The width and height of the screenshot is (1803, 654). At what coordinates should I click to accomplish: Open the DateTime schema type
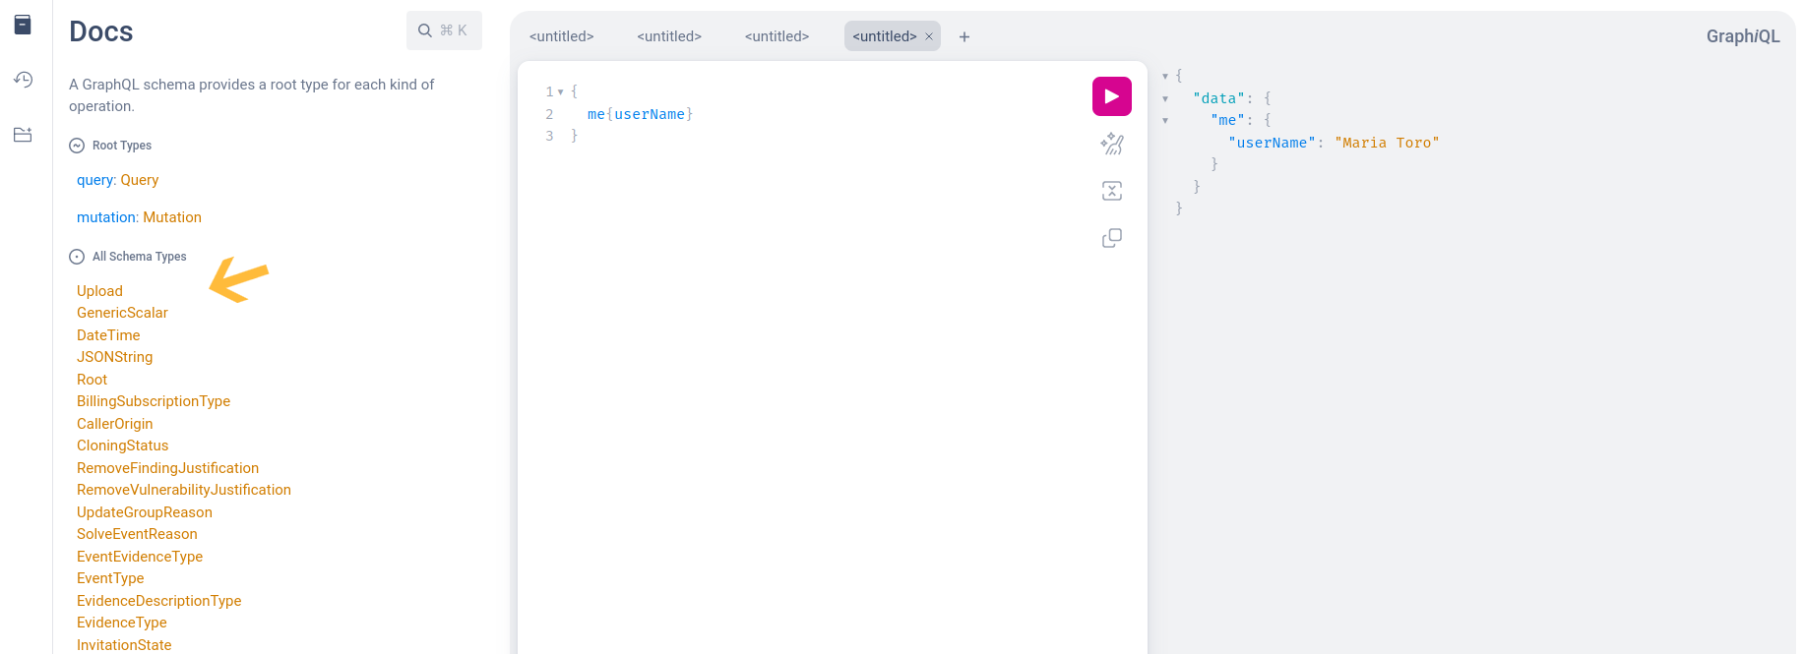point(108,335)
